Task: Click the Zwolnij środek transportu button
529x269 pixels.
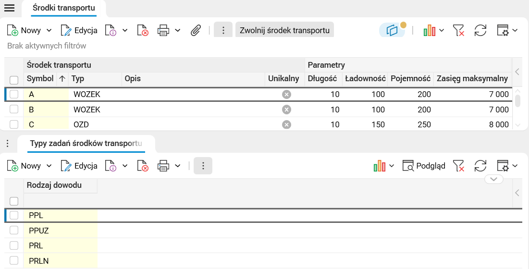Action: (284, 31)
